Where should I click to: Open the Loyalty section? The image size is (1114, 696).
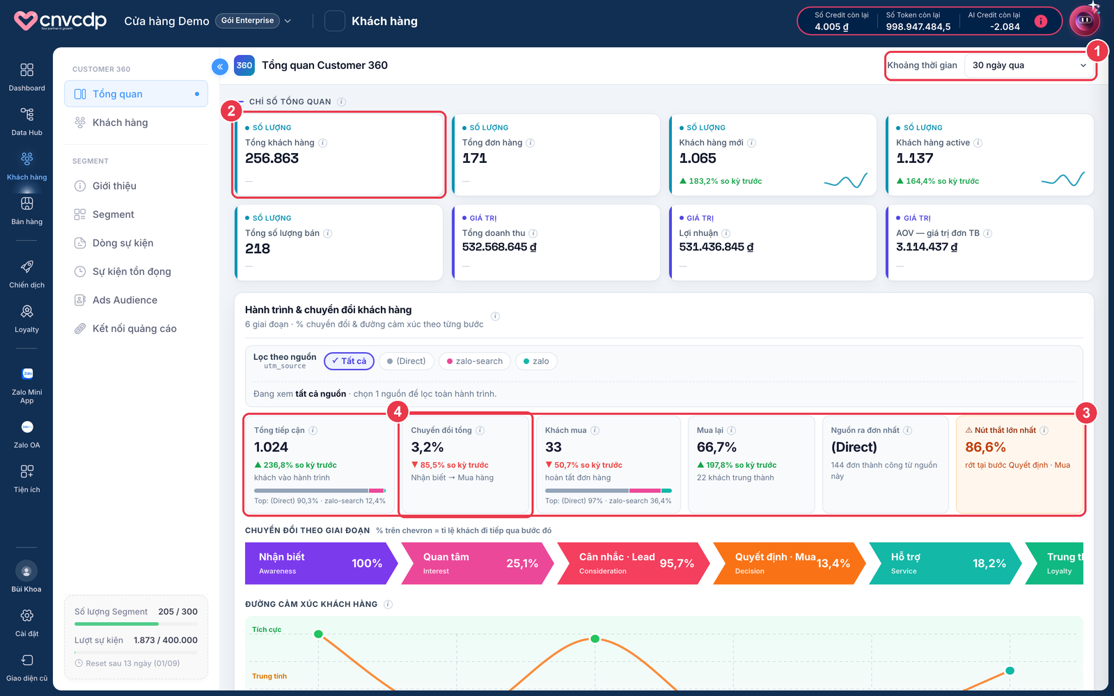click(x=26, y=318)
